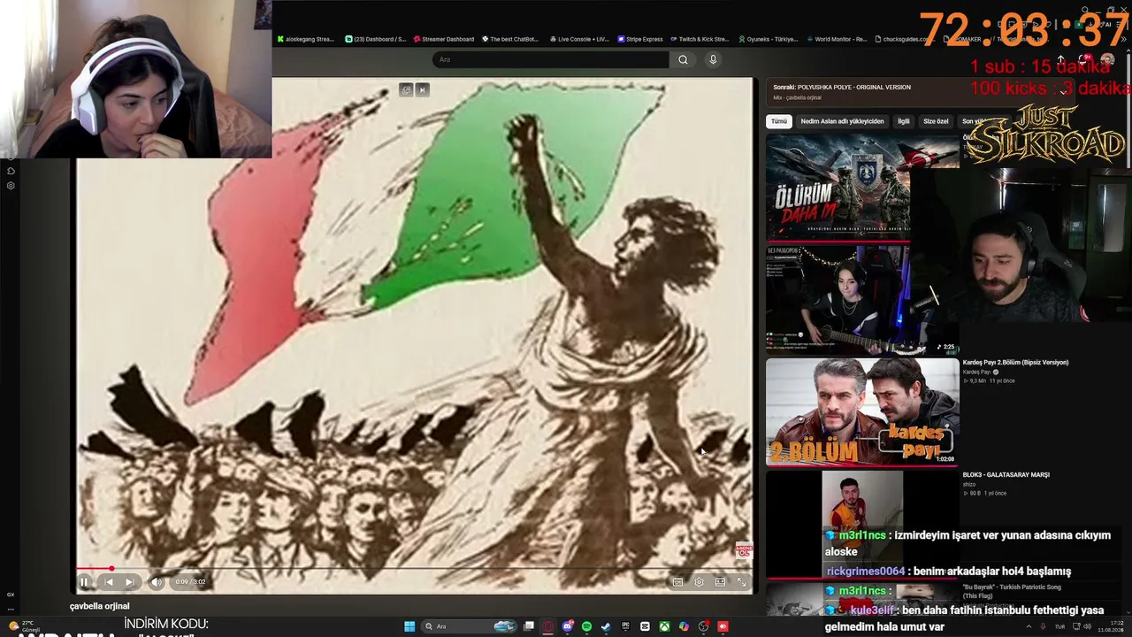Open the Oyuneks Türkiye bookmark
The width and height of the screenshot is (1132, 637).
pos(768,39)
